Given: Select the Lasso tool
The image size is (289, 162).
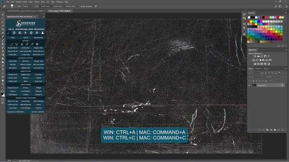Looking at the screenshot, I should point(3,22).
